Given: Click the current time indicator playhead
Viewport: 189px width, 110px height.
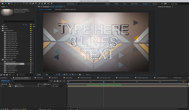Looking at the screenshot, I should tap(104, 82).
